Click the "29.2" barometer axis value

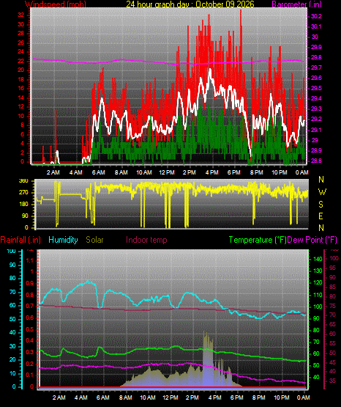316,119
